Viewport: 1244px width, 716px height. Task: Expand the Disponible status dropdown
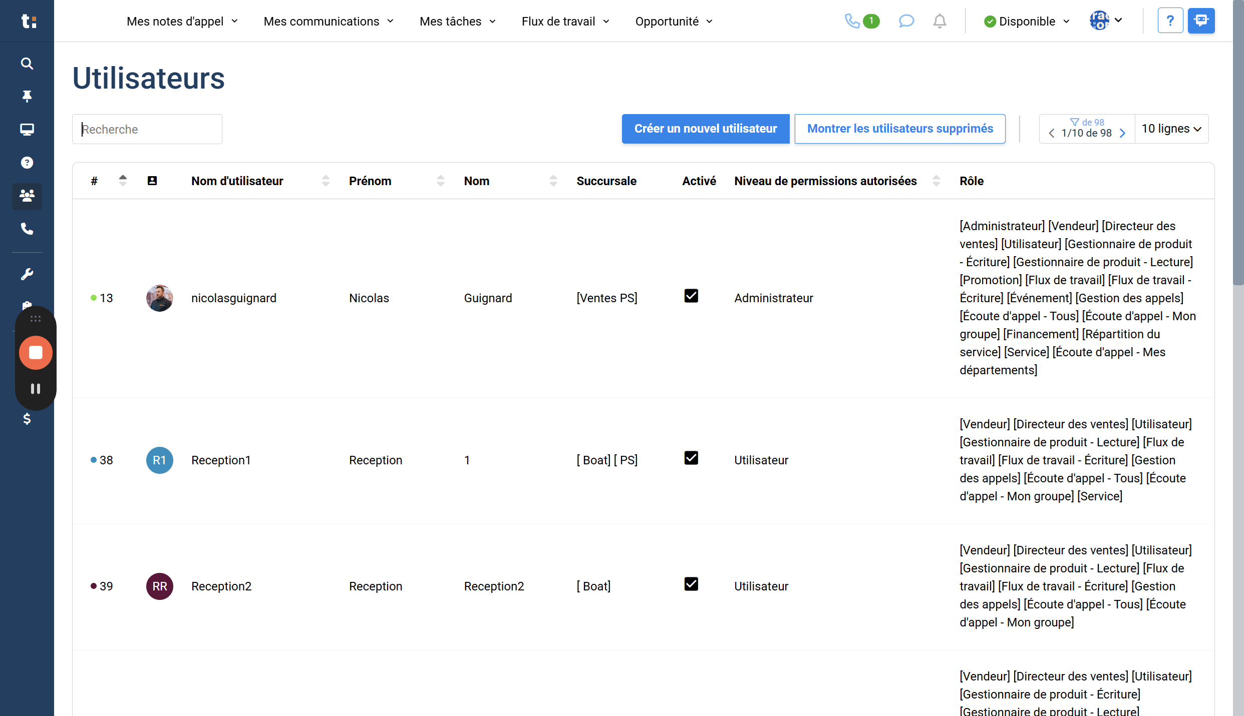pyautogui.click(x=1027, y=22)
